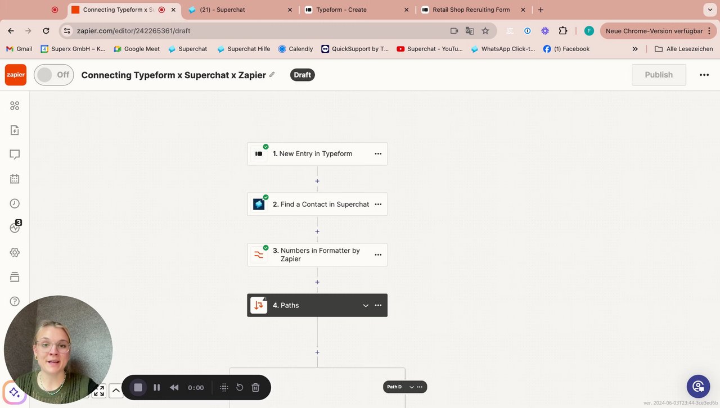
Task: Click the restart recording circular arrow
Action: 240,387
